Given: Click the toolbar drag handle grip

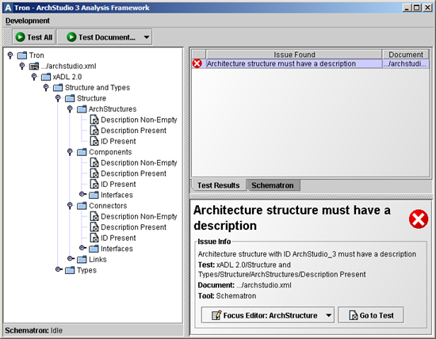Looking at the screenshot, I should tap(6, 37).
